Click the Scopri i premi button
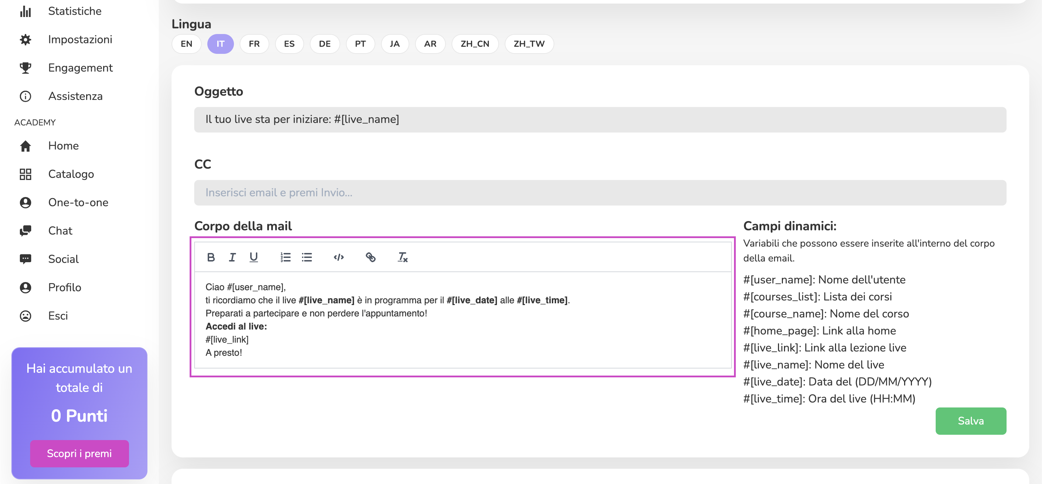Screen dimensions: 1042x484 [x=79, y=454]
